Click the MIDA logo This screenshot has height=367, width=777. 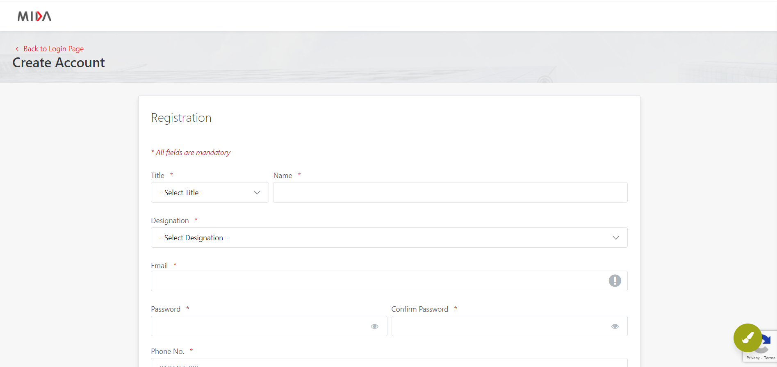click(x=34, y=16)
